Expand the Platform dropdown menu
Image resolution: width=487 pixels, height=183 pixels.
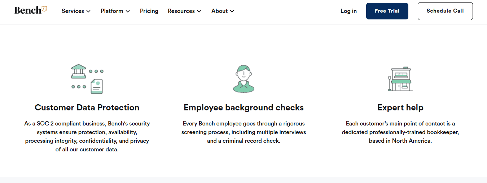[115, 11]
